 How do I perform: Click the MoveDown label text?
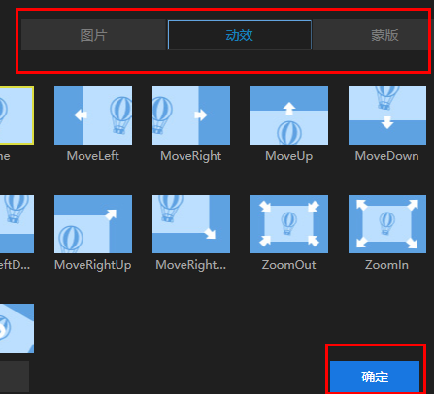click(x=387, y=156)
